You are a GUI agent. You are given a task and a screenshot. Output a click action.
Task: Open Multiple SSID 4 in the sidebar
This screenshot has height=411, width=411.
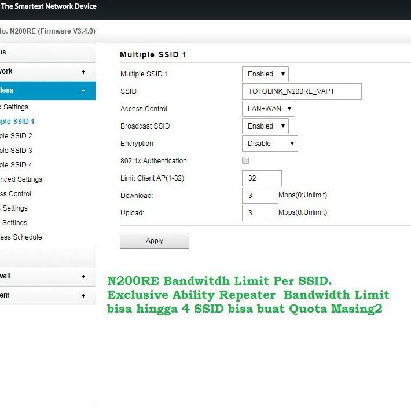pos(16,165)
